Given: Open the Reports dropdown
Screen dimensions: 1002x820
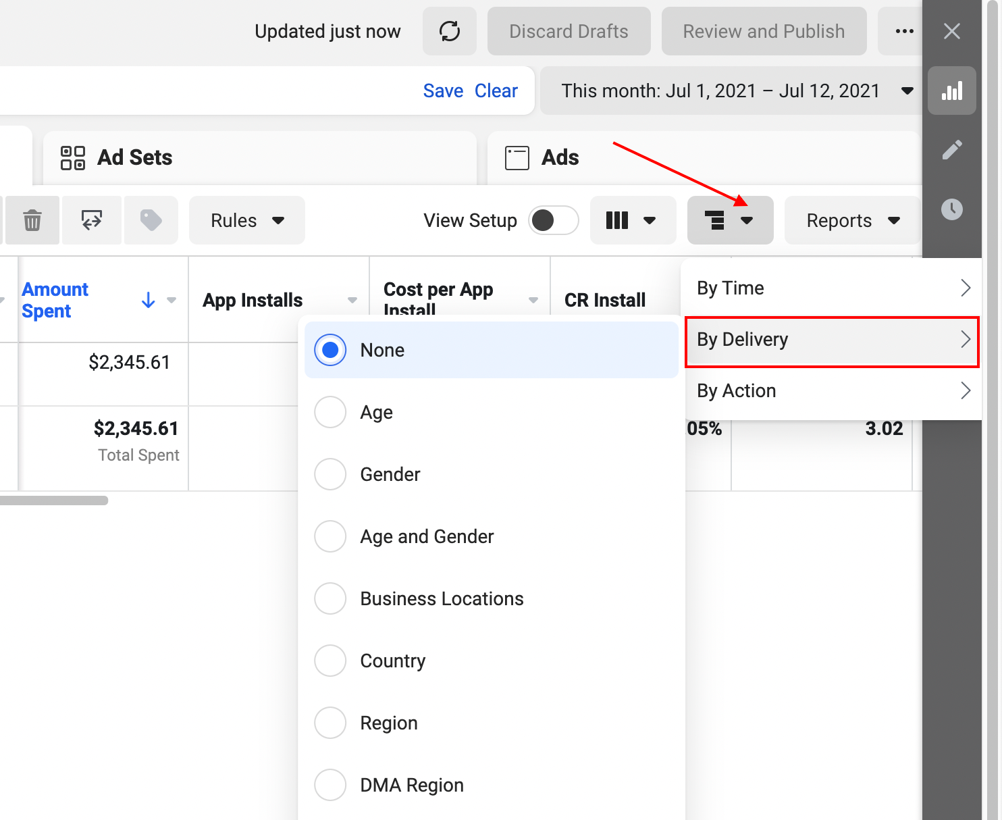Looking at the screenshot, I should [x=853, y=220].
